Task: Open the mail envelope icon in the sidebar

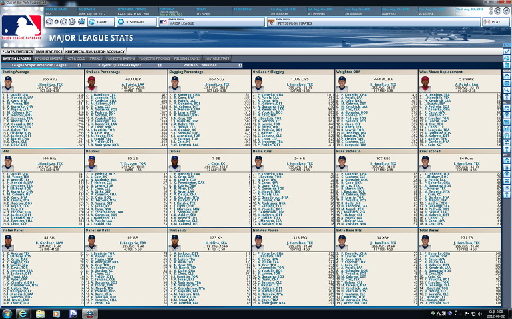Action: tap(507, 83)
